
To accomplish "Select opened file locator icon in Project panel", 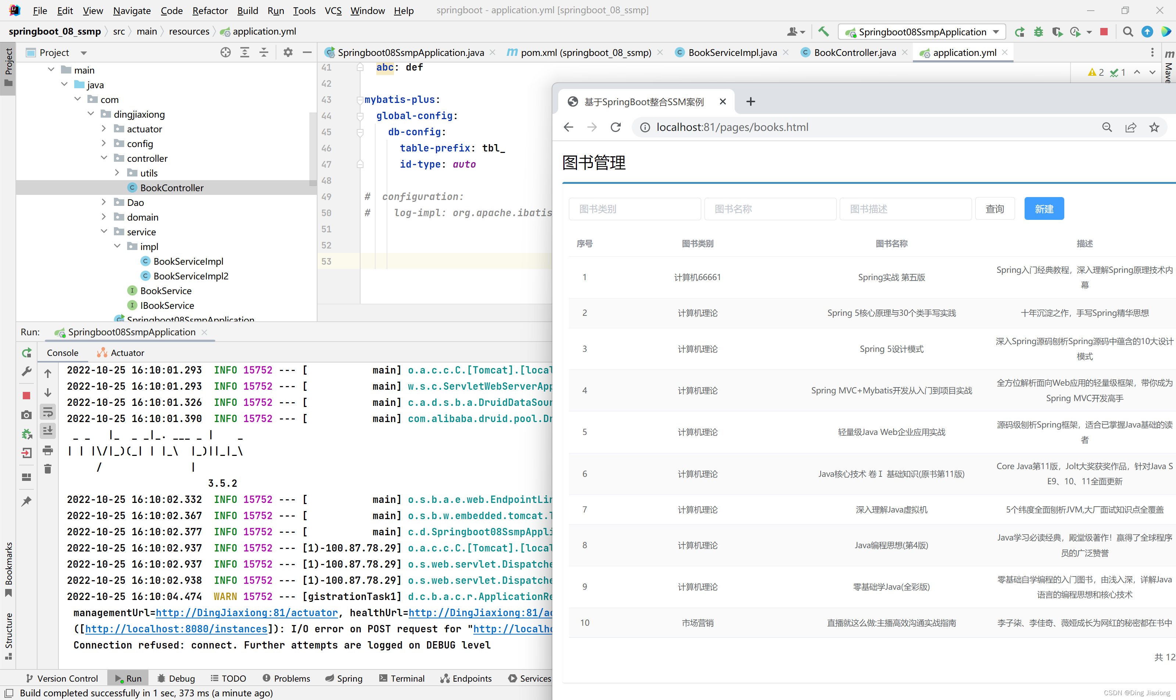I will point(225,52).
